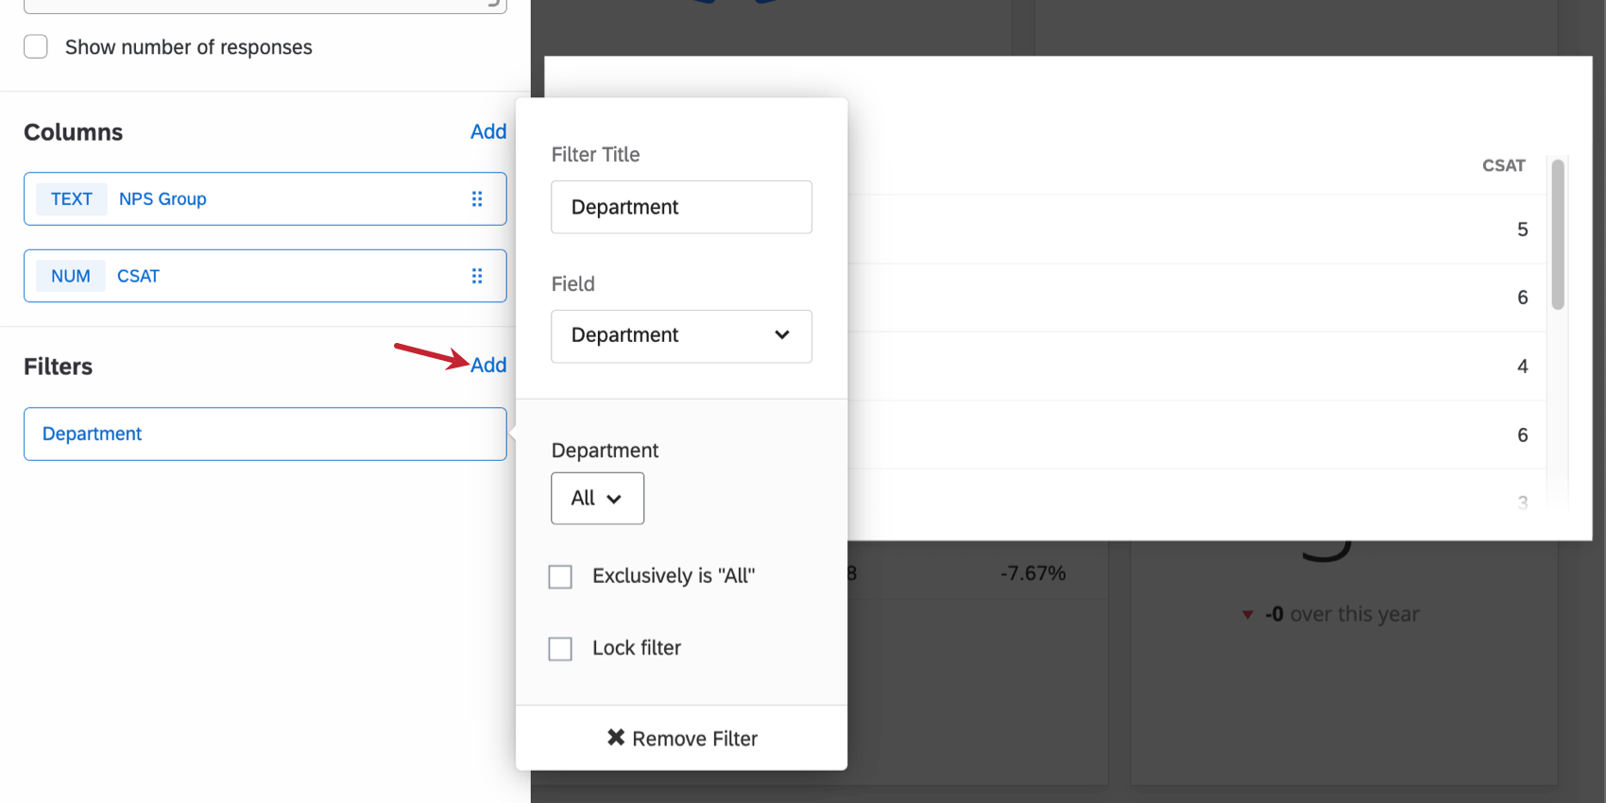Image resolution: width=1606 pixels, height=803 pixels.
Task: Expand the Department value dropdown set to All
Action: coord(597,499)
